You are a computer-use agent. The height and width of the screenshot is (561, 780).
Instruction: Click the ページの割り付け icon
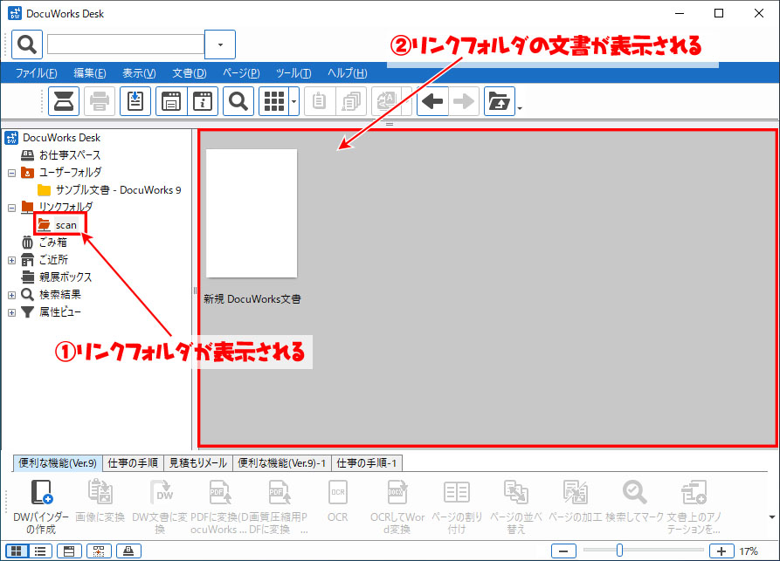[456, 492]
